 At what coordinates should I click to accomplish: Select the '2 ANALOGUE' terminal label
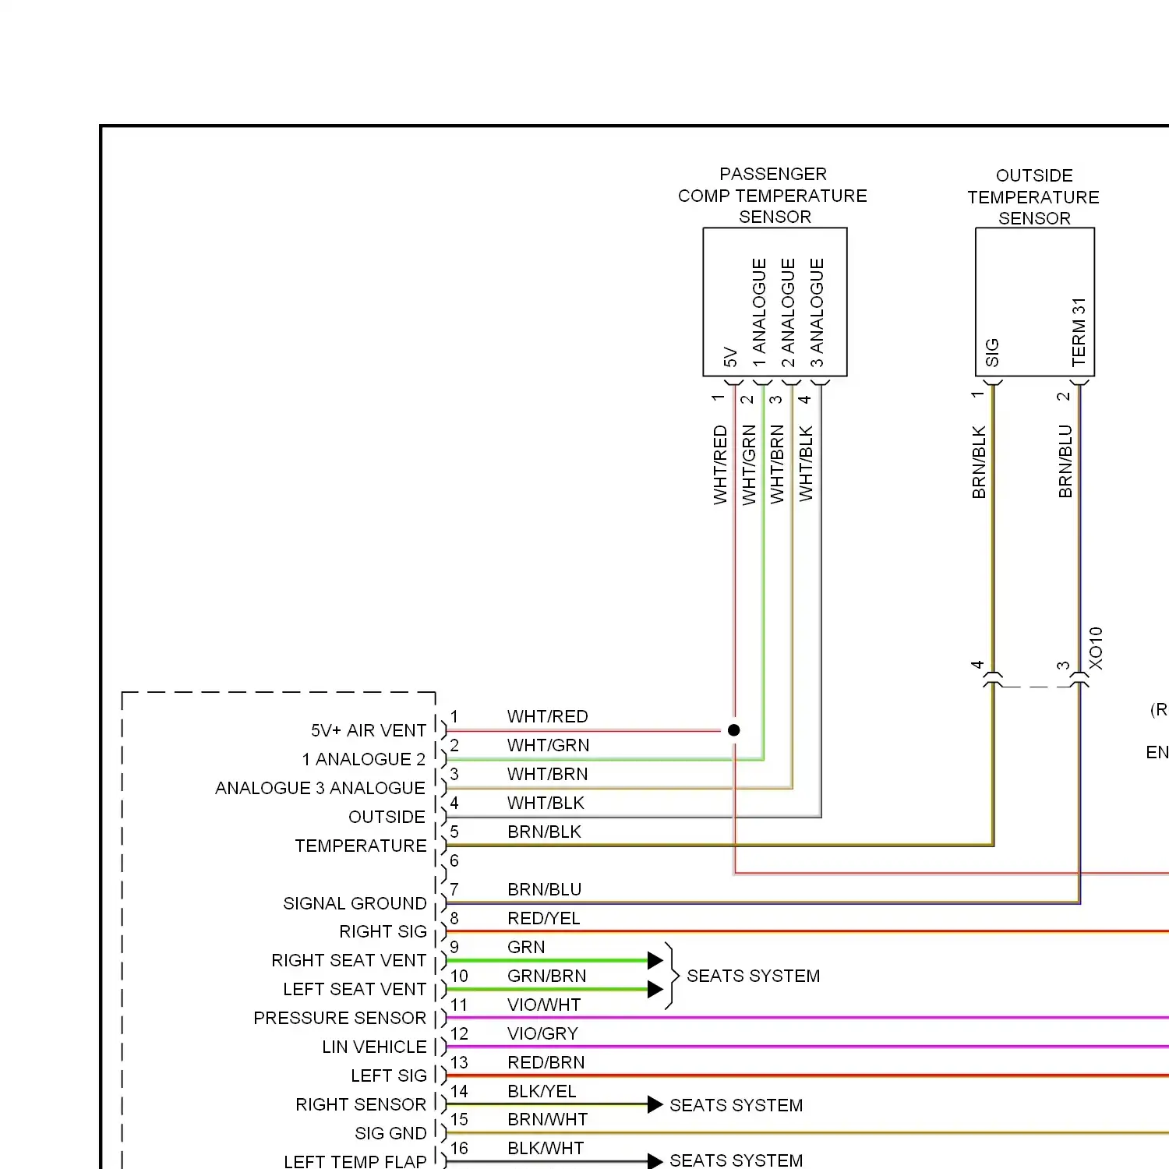pyautogui.click(x=788, y=313)
